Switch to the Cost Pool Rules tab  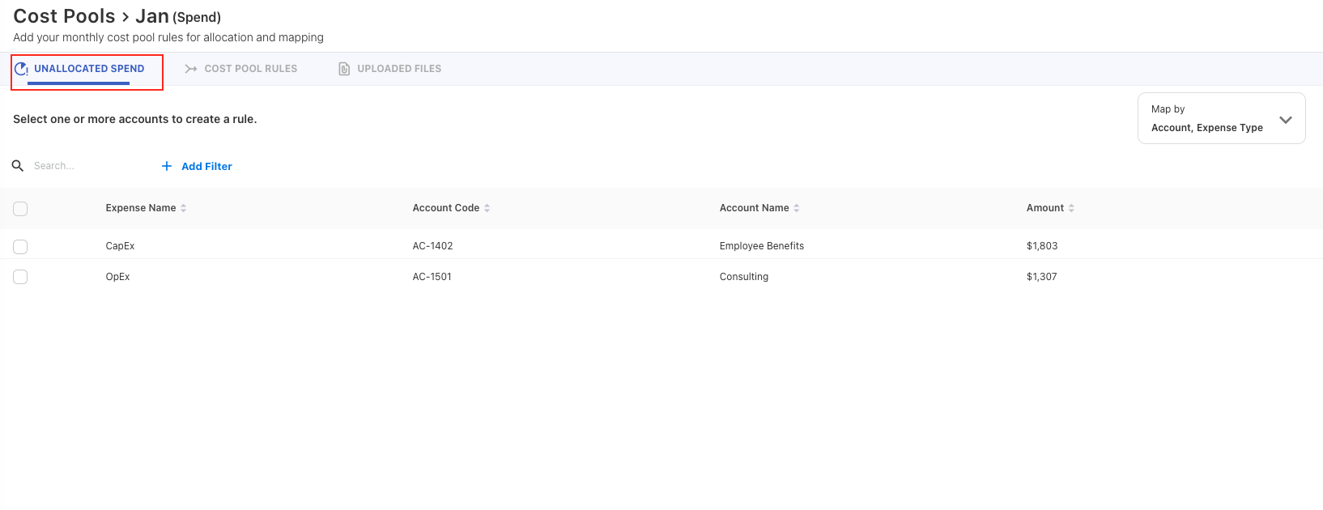coord(250,69)
